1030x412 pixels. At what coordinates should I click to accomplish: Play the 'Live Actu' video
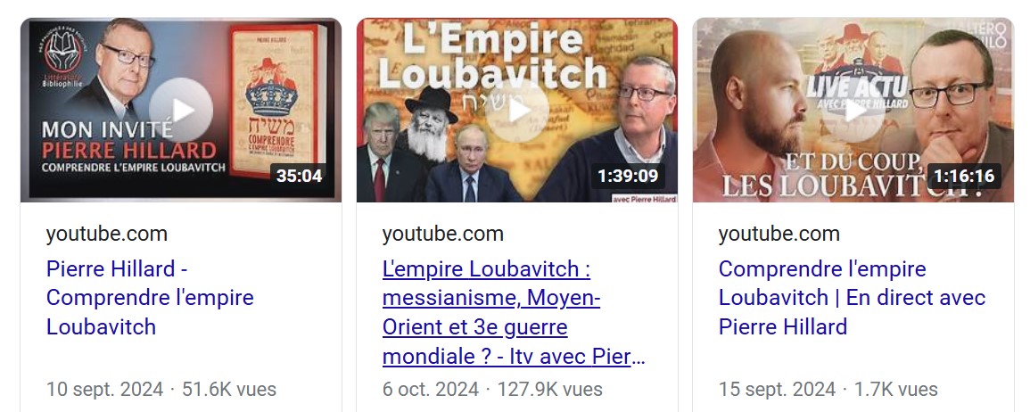(853, 110)
